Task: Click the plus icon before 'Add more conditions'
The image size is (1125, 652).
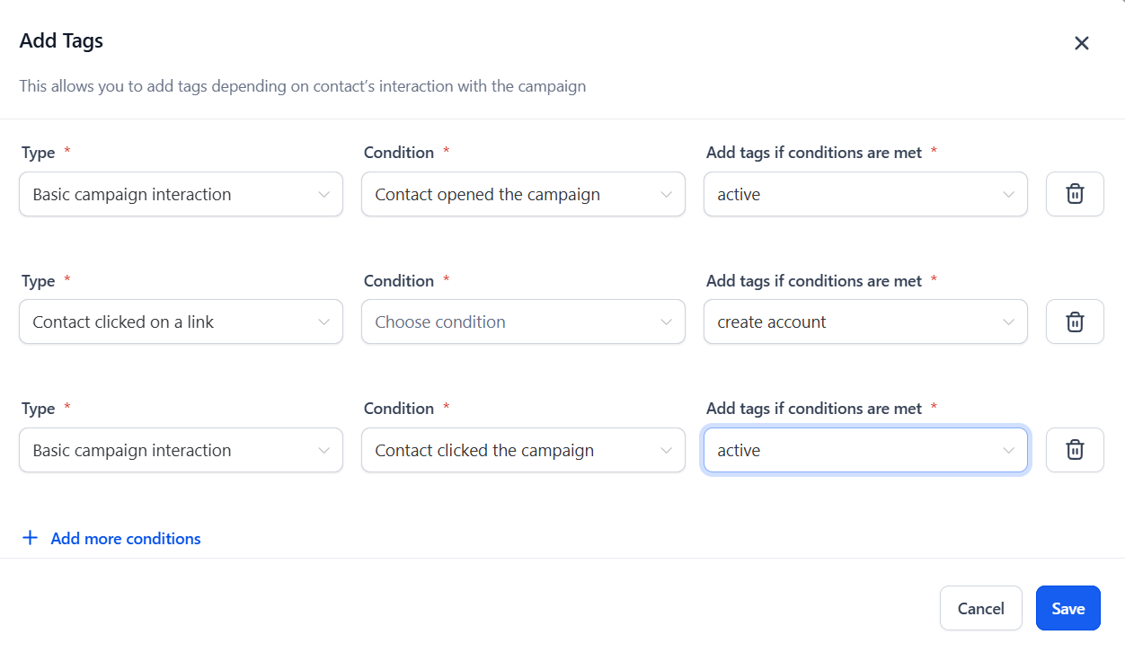Action: (31, 538)
